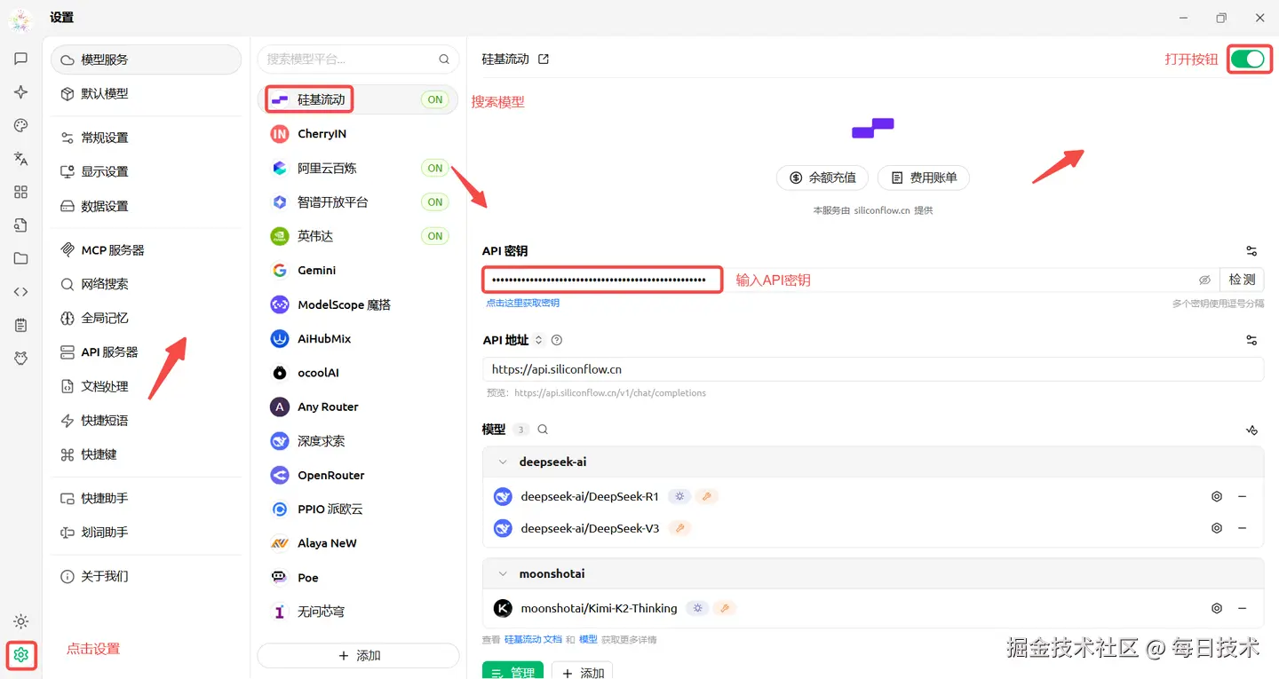Open 默认模型 settings section
Image resolution: width=1279 pixels, height=679 pixels.
click(x=146, y=93)
